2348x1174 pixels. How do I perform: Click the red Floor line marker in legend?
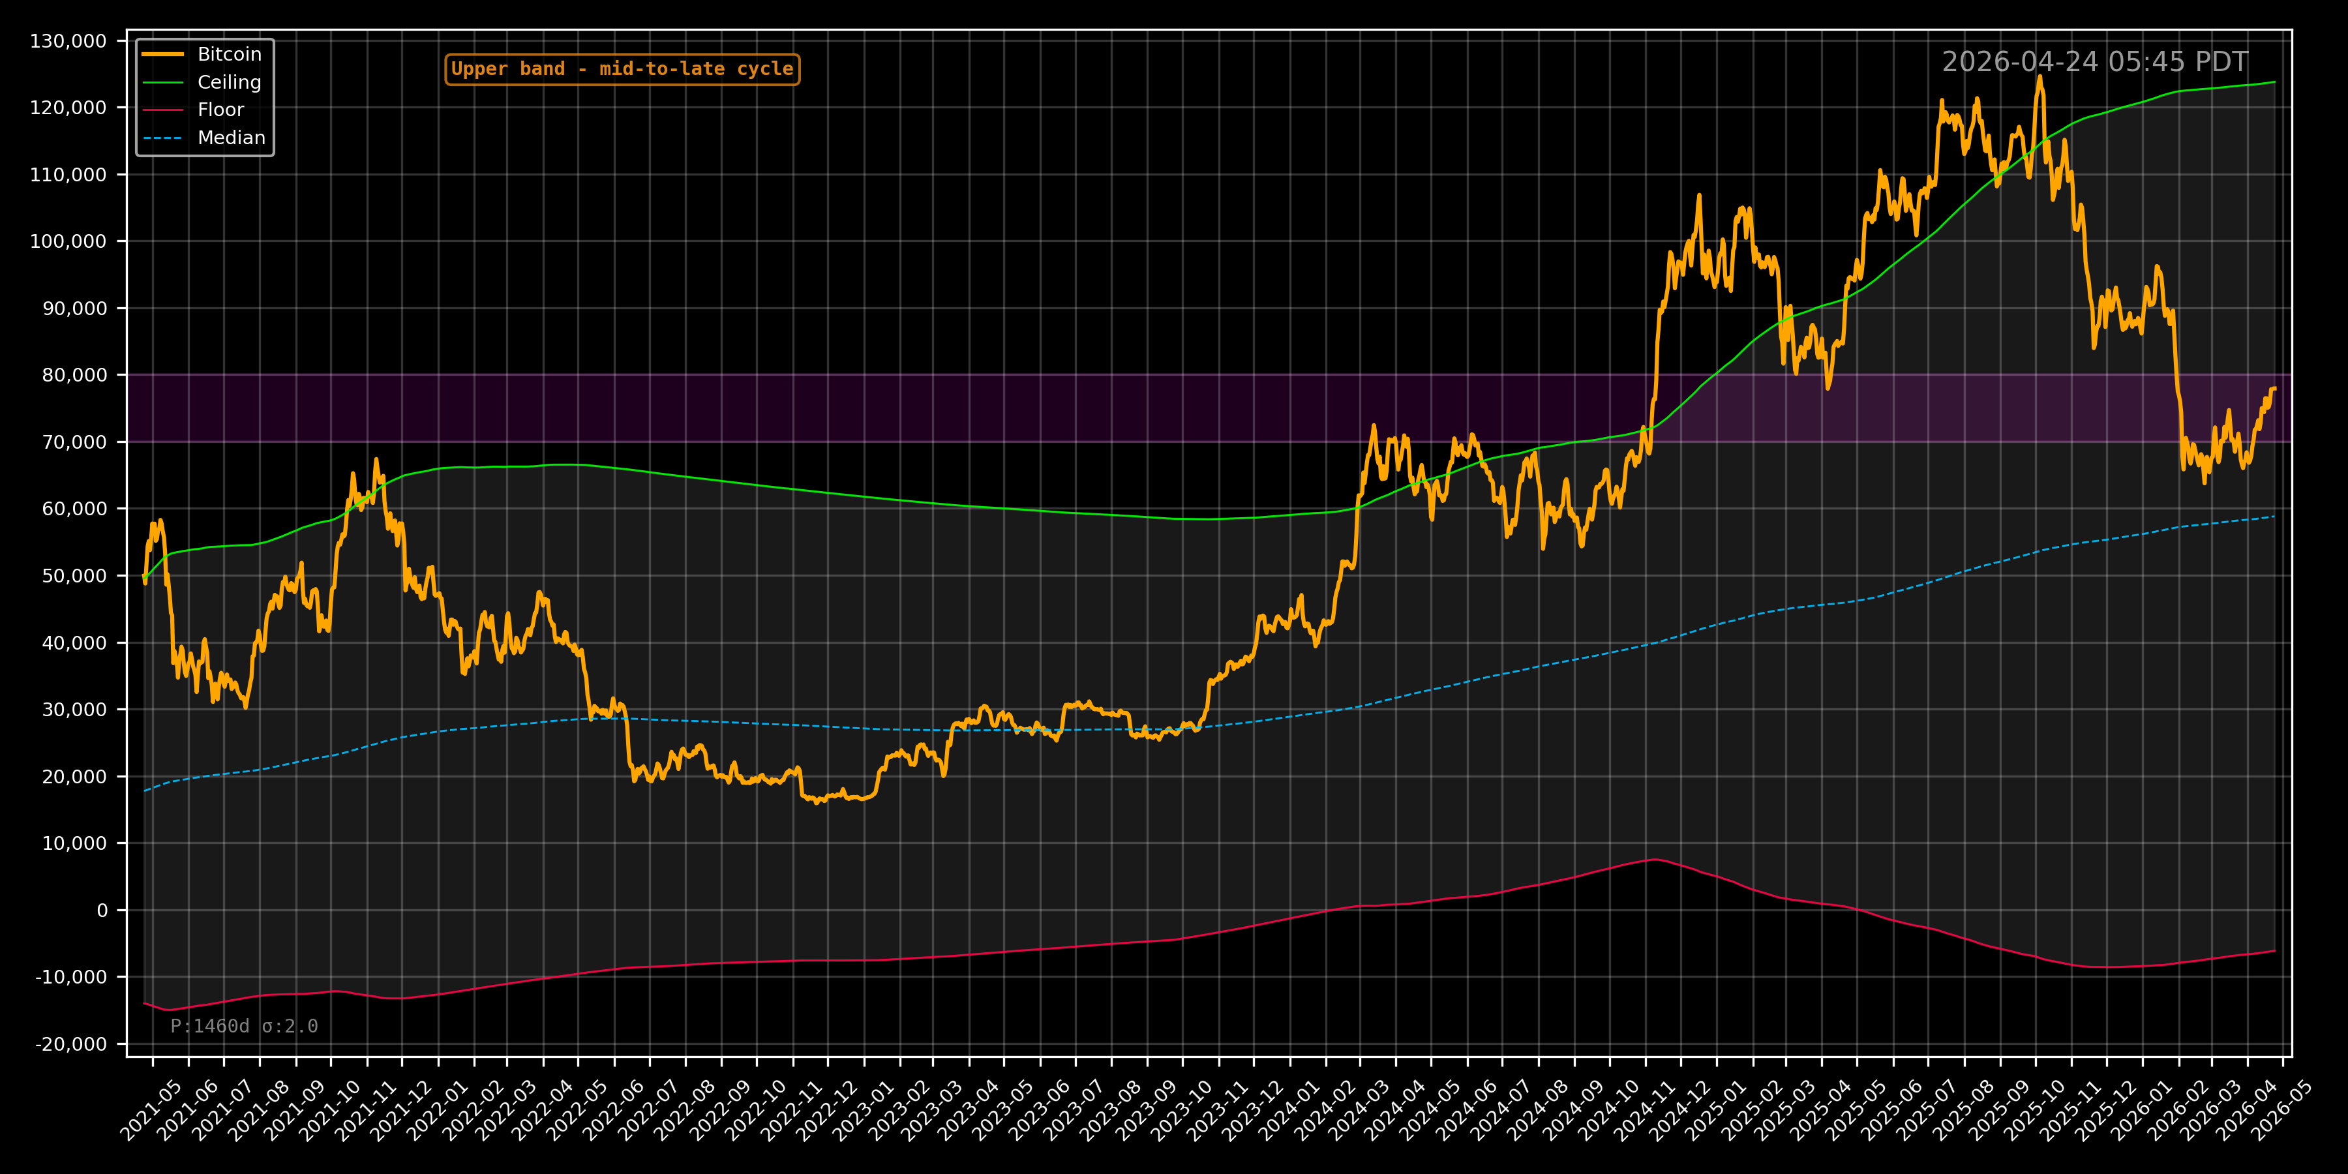(164, 110)
